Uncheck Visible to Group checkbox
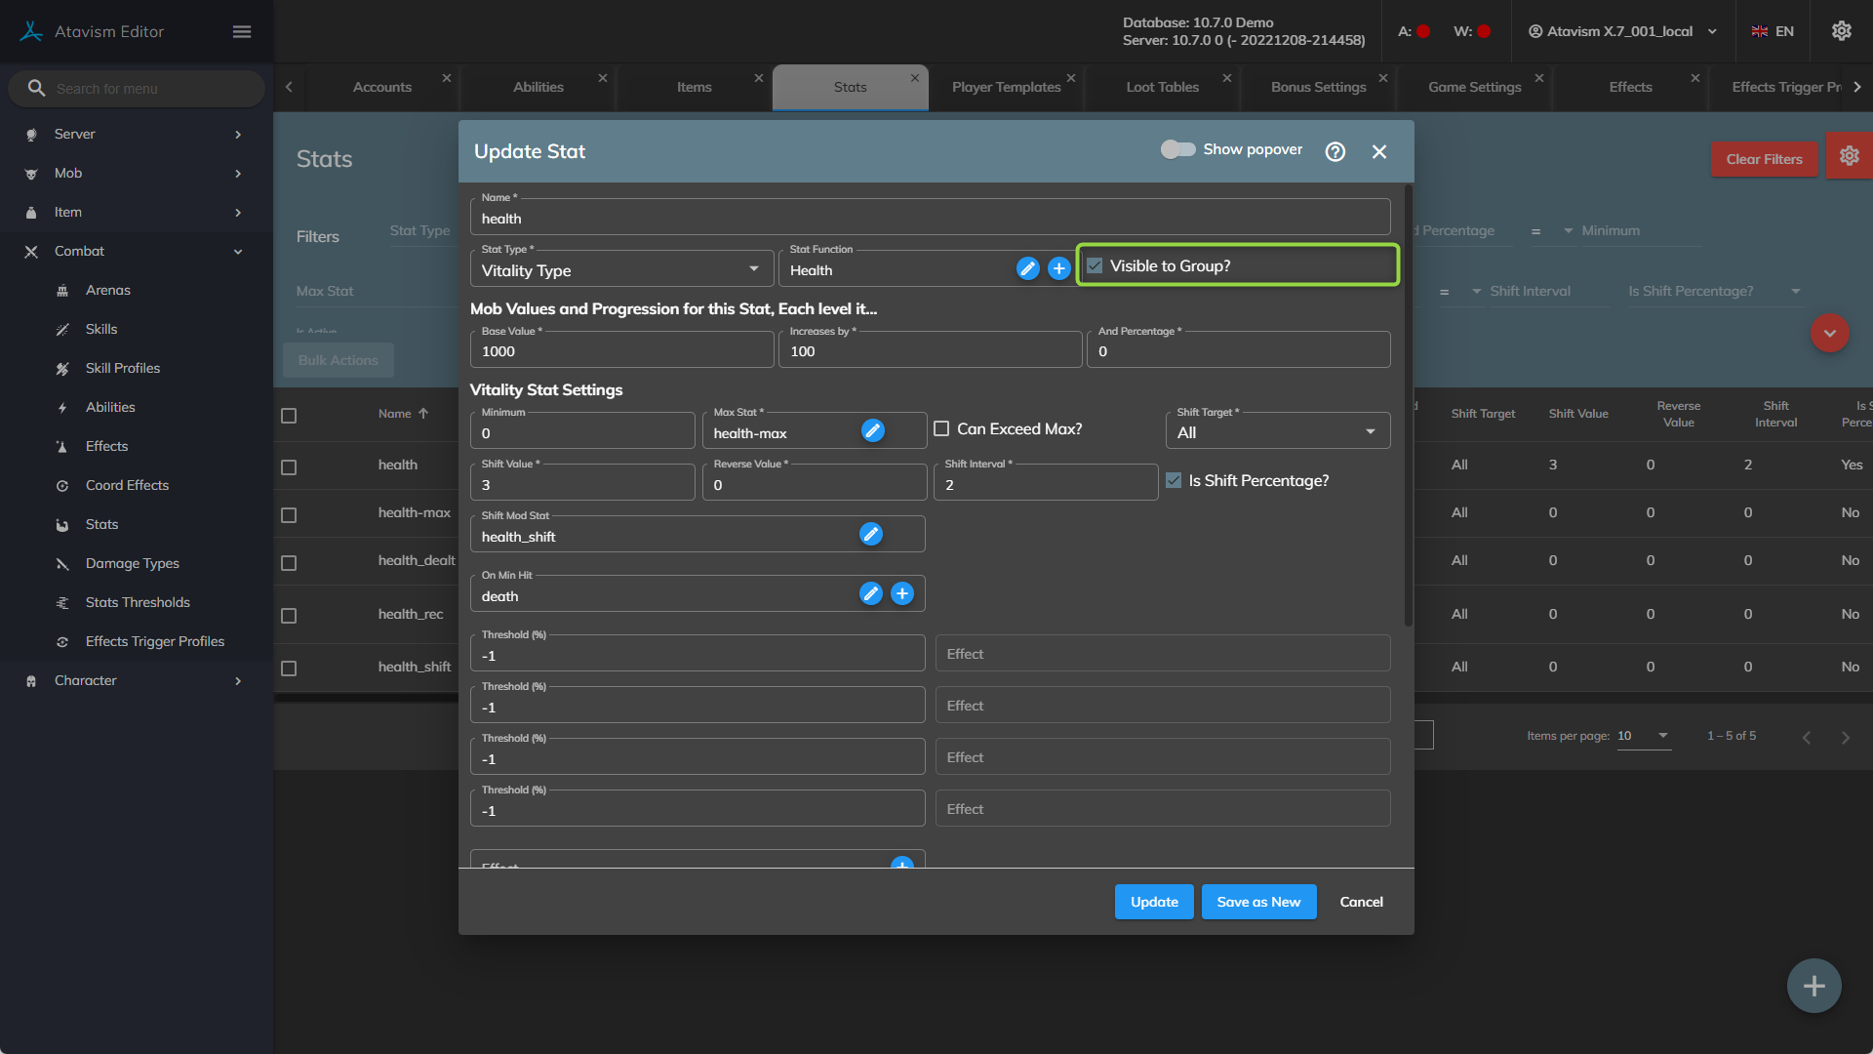 coord(1095,265)
